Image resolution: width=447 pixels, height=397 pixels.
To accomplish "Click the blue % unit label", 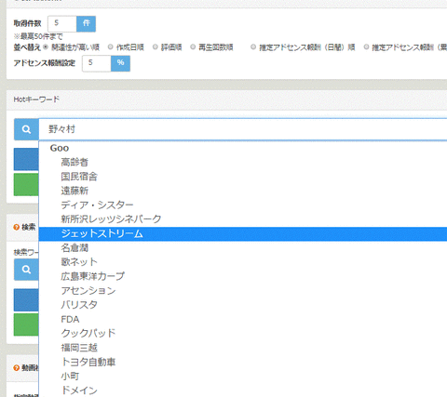I will (121, 63).
